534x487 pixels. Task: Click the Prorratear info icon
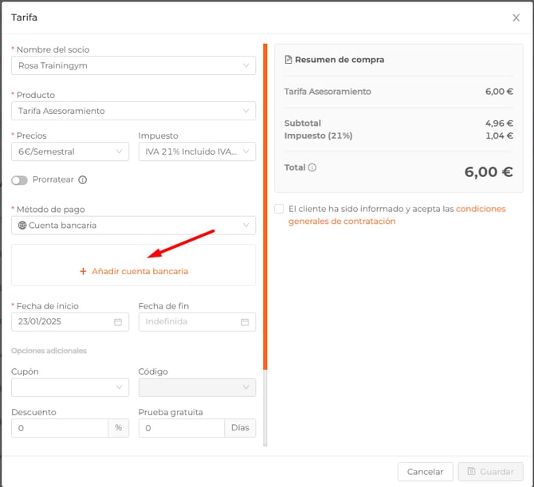83,180
